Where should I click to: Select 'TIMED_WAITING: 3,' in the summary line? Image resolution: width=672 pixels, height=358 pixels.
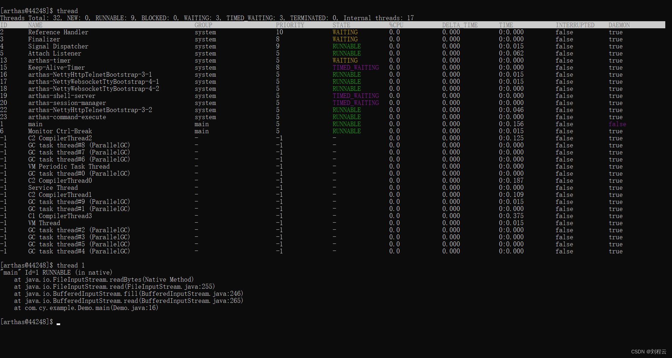click(256, 18)
